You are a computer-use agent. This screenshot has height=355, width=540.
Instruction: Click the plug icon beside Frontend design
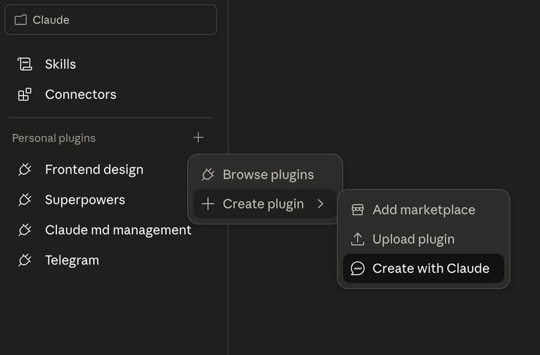25,170
